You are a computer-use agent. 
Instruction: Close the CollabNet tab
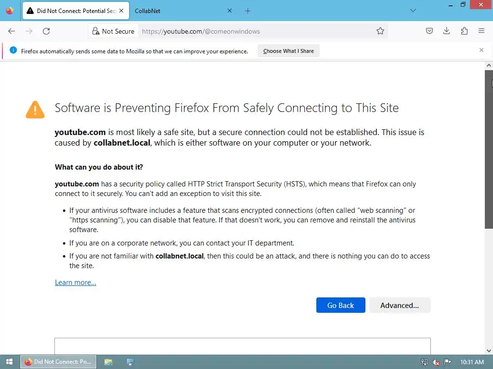tap(230, 11)
